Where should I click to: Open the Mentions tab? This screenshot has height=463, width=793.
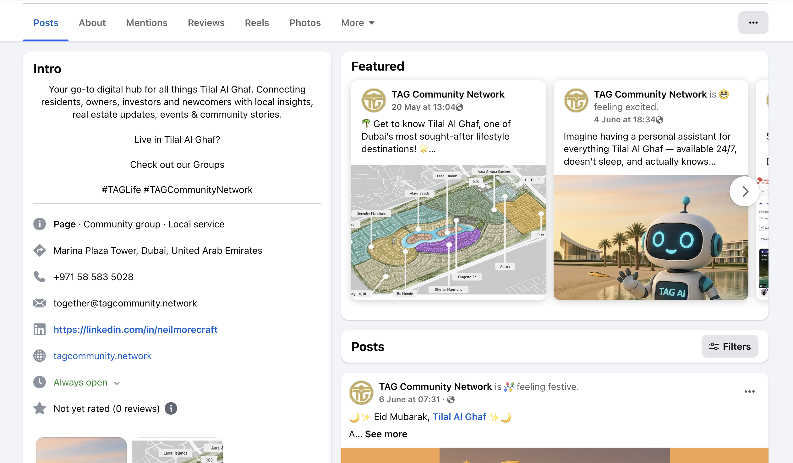[x=147, y=23]
